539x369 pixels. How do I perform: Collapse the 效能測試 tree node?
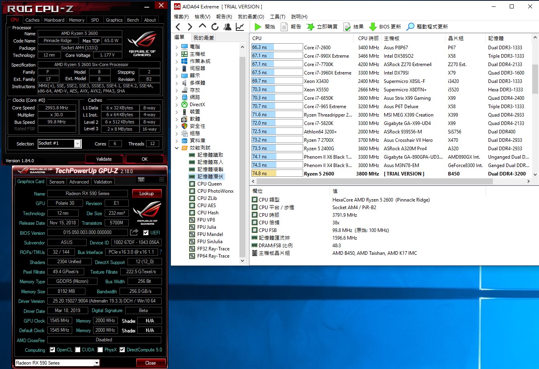coord(176,148)
